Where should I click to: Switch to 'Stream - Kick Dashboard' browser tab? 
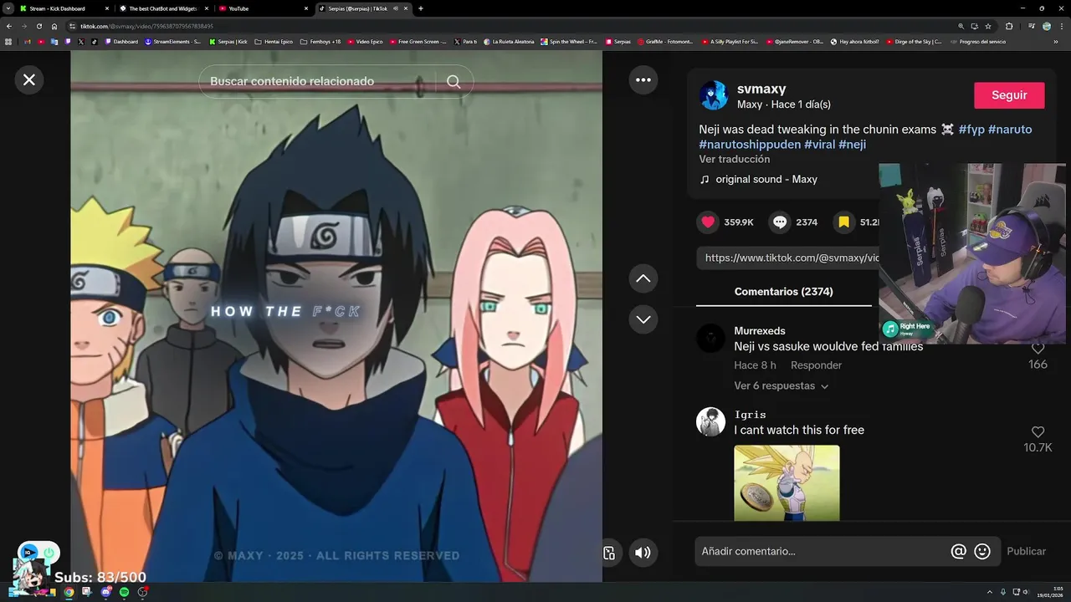(x=64, y=8)
